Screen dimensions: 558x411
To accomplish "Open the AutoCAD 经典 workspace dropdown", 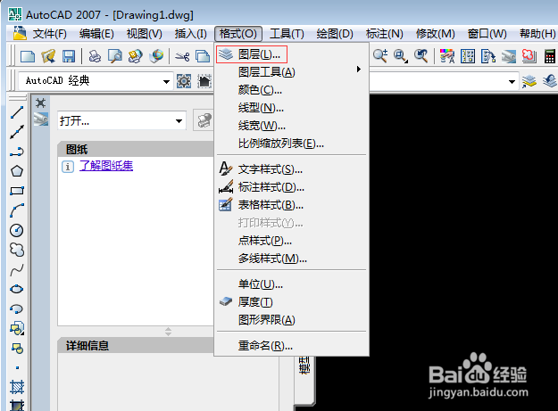I will (166, 81).
